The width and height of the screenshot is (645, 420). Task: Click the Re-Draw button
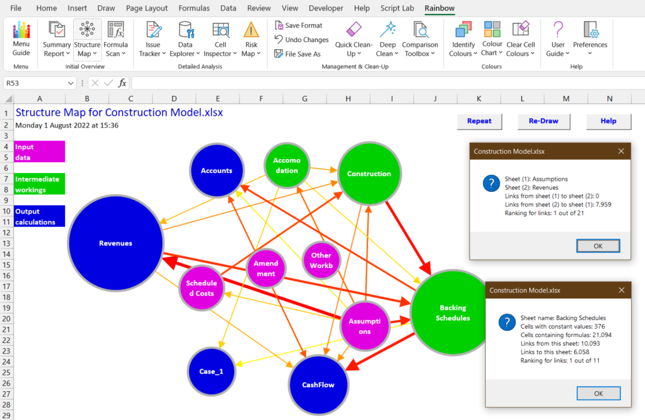click(544, 122)
